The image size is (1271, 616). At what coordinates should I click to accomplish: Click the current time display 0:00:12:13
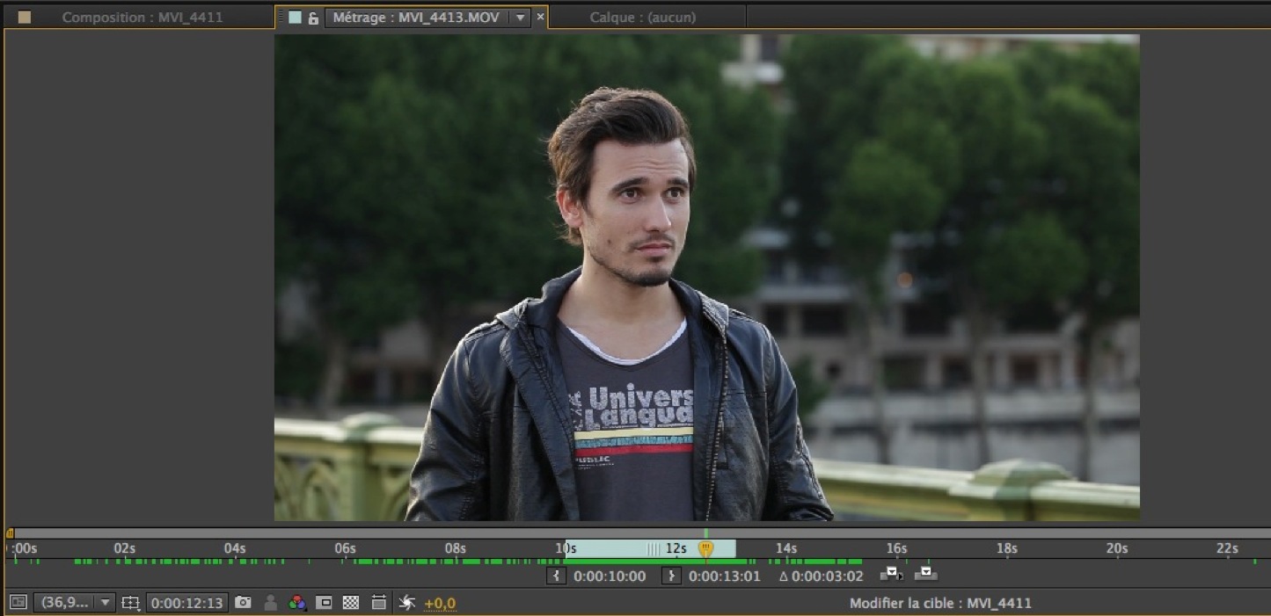tap(186, 603)
